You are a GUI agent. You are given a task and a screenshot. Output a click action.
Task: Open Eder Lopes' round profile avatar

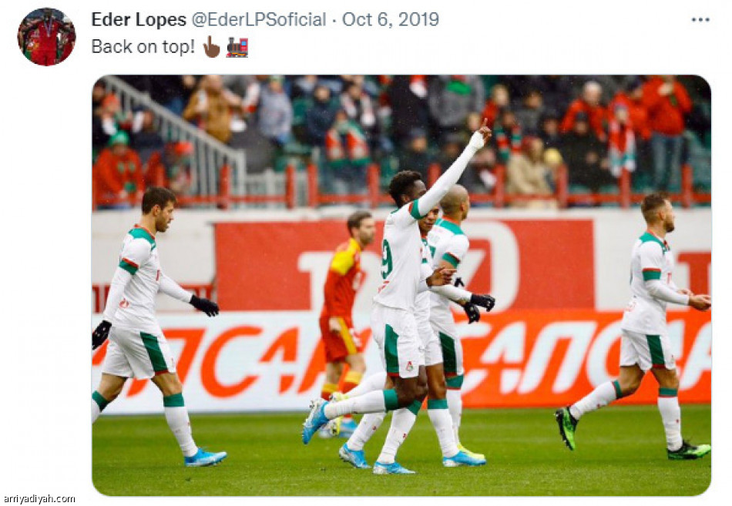[47, 36]
